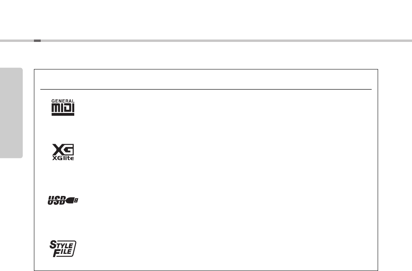Click the large X in the XG logo
Screen dimensions: 412x271
point(57,150)
